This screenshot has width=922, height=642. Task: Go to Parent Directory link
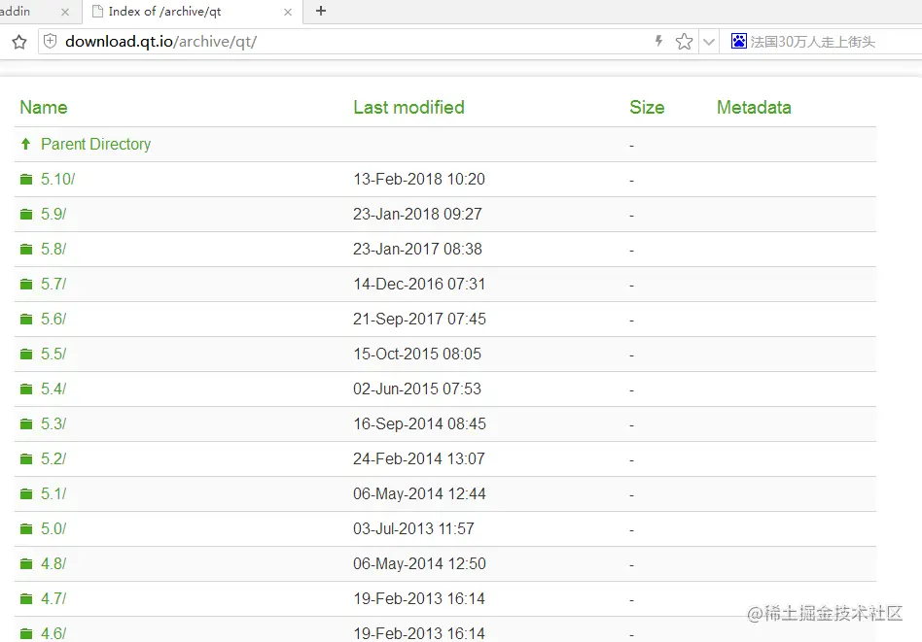click(96, 144)
